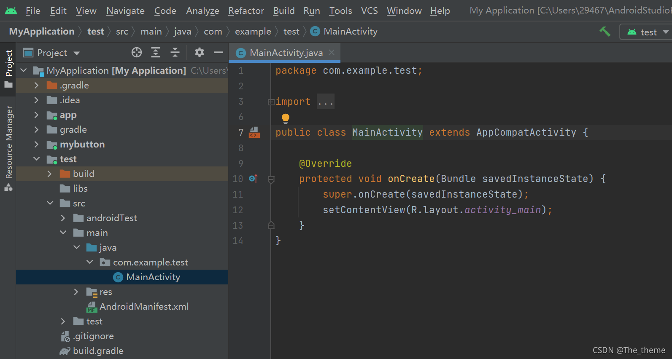The height and width of the screenshot is (359, 672).
Task: Open the Help menu
Action: [440, 11]
